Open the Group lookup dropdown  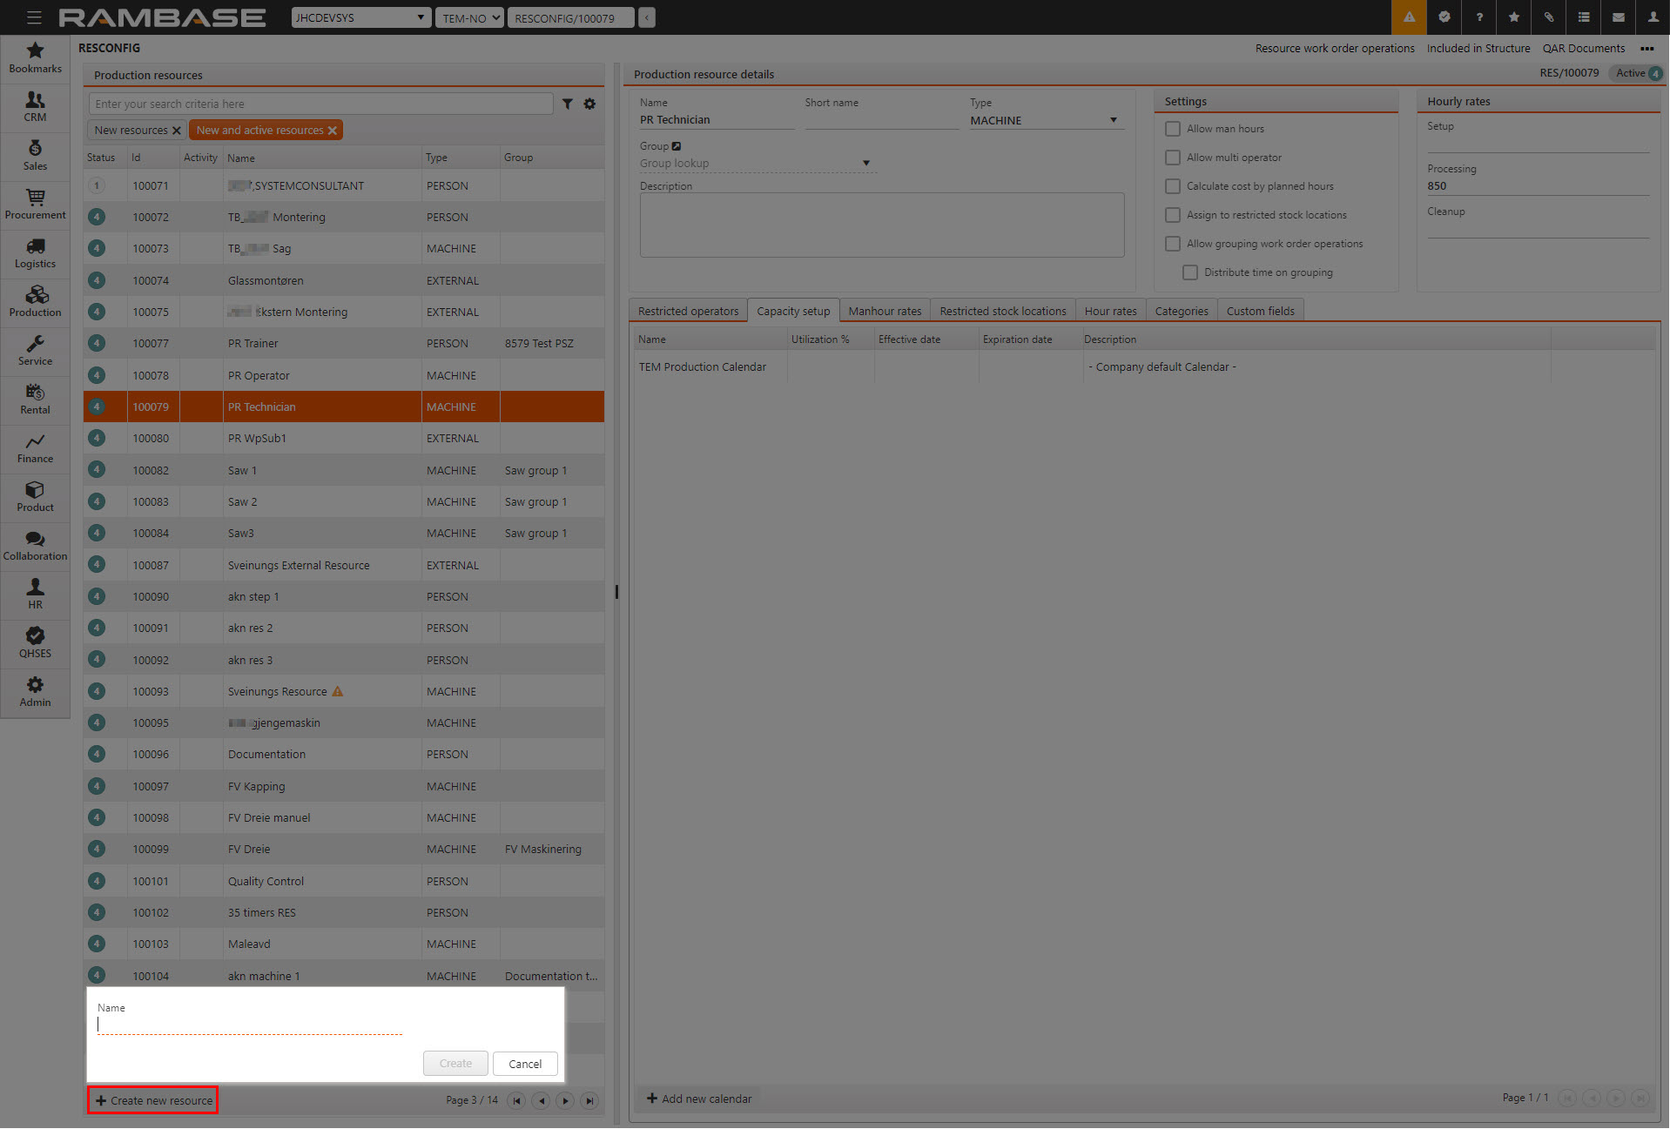pos(756,163)
